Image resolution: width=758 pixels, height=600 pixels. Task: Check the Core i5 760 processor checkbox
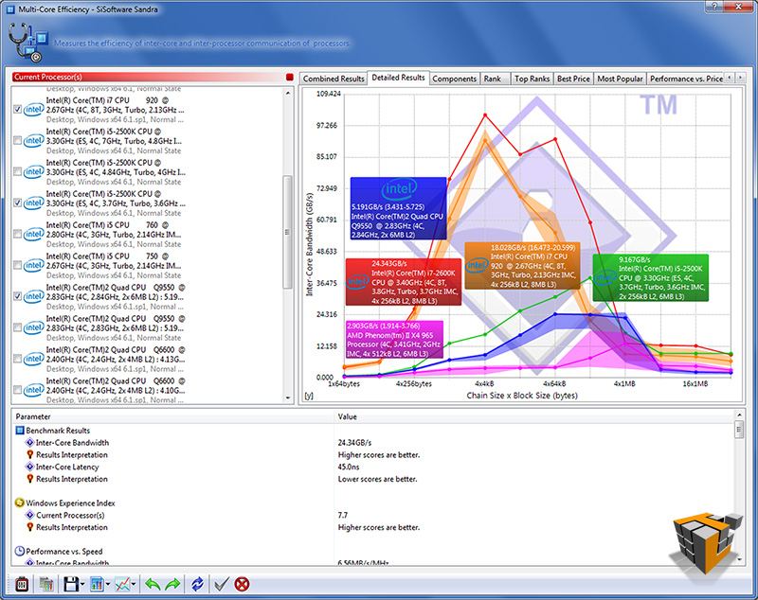(17, 234)
